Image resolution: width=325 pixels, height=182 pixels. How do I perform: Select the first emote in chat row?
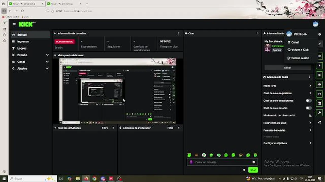[189, 155]
